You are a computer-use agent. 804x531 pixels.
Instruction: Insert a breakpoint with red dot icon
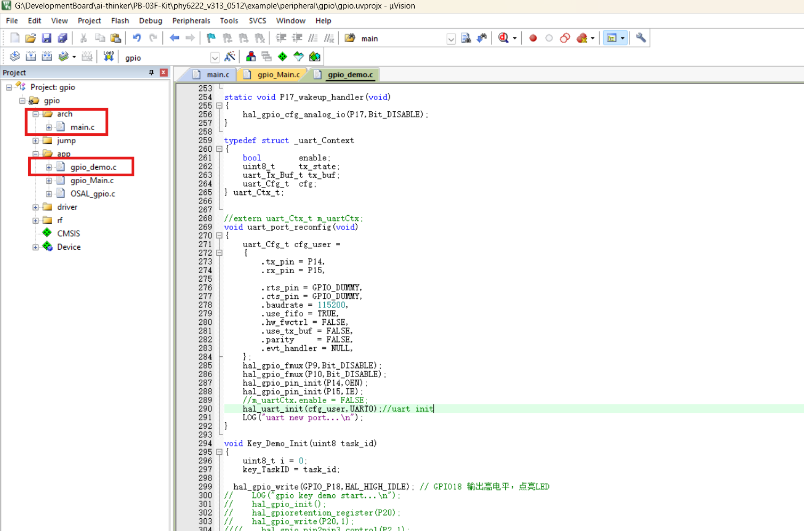click(x=533, y=38)
